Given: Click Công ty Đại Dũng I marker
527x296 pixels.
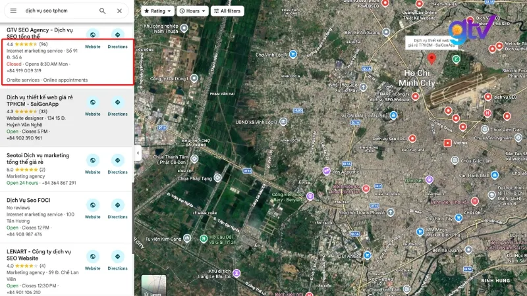Looking at the screenshot, I should pos(194,78).
